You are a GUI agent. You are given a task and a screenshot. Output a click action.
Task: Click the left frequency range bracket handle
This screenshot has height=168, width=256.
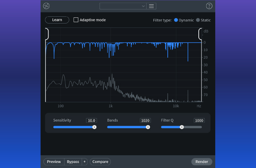point(47,34)
